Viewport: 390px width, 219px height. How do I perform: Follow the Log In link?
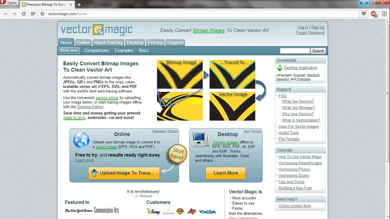303,27
